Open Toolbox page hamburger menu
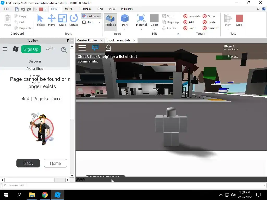 tap(5, 49)
